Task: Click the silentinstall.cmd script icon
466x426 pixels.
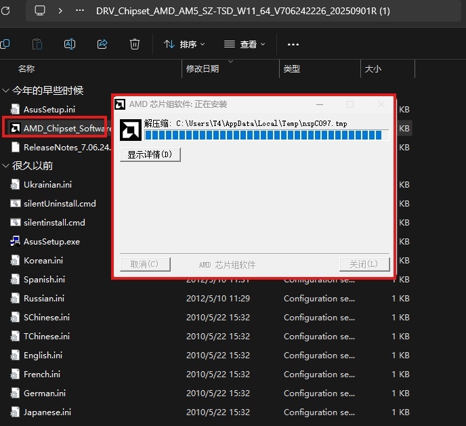Action: [15, 223]
